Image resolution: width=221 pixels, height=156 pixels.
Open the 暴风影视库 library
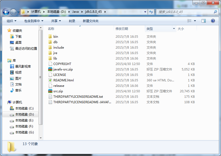pos(23,66)
